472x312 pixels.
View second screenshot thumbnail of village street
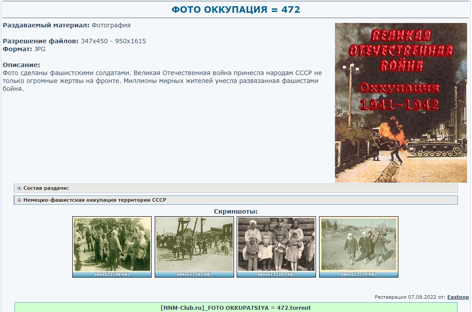[x=194, y=244]
